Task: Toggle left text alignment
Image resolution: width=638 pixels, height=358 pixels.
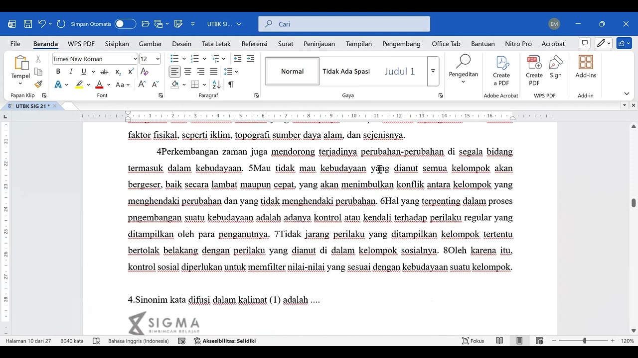Action: [174, 72]
